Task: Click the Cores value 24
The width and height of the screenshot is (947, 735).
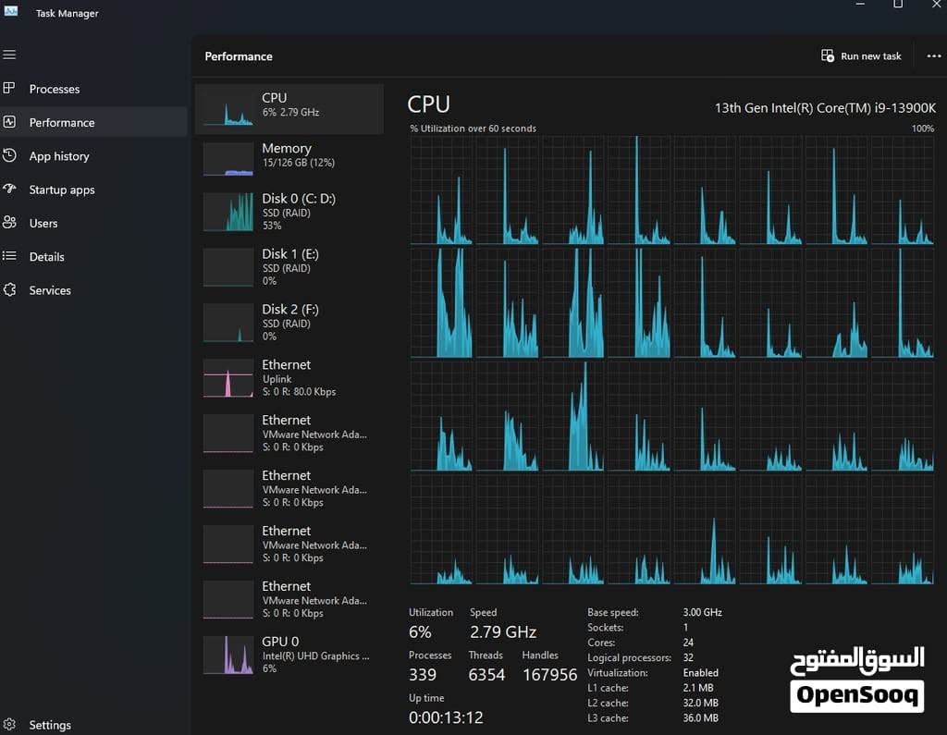Action: (688, 643)
